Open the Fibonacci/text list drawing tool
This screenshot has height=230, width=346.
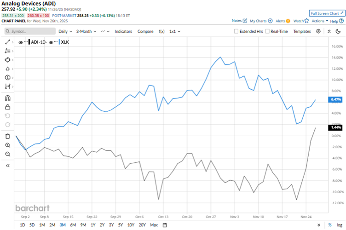tap(7, 51)
